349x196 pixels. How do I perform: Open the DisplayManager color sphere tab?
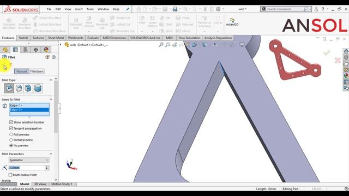[46, 50]
